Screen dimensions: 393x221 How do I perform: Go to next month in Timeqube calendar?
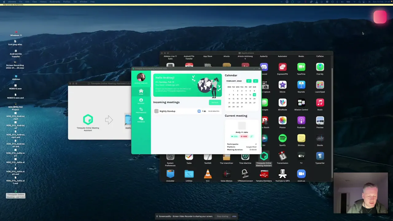click(255, 81)
